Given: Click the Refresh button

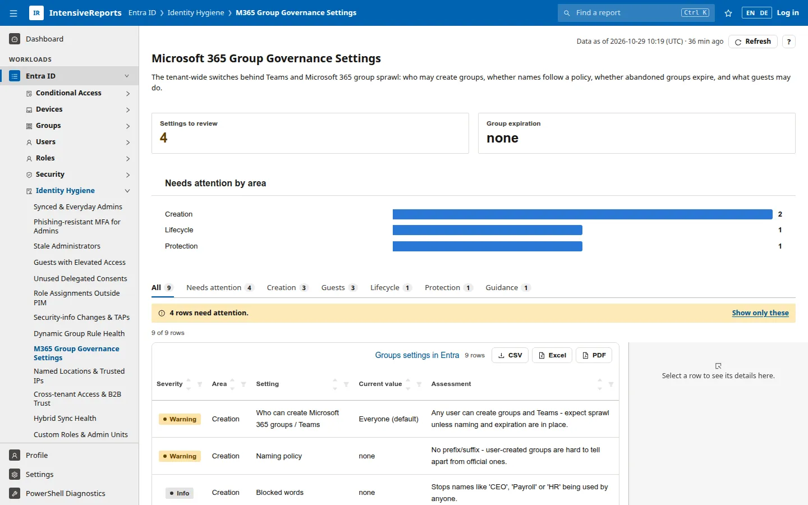Looking at the screenshot, I should [752, 42].
